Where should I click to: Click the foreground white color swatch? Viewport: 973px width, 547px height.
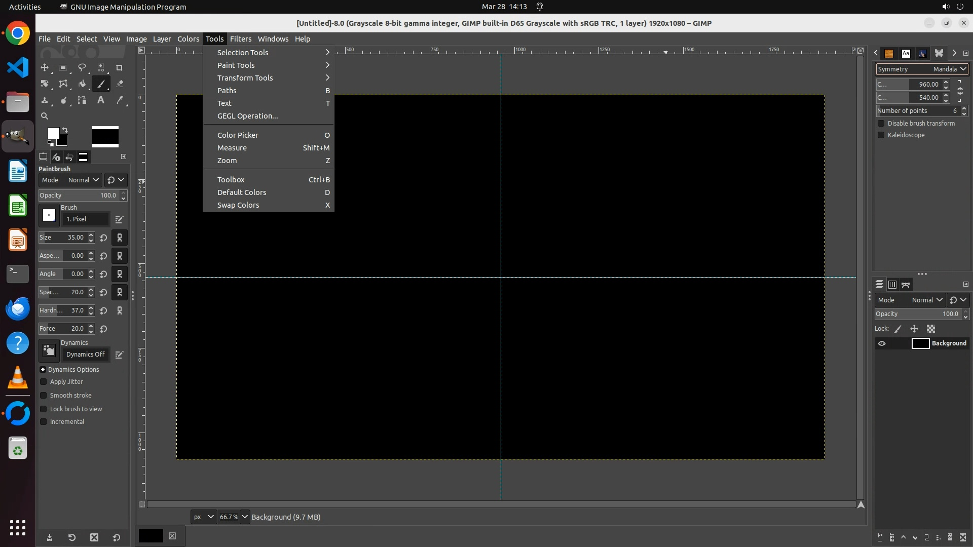(x=53, y=133)
